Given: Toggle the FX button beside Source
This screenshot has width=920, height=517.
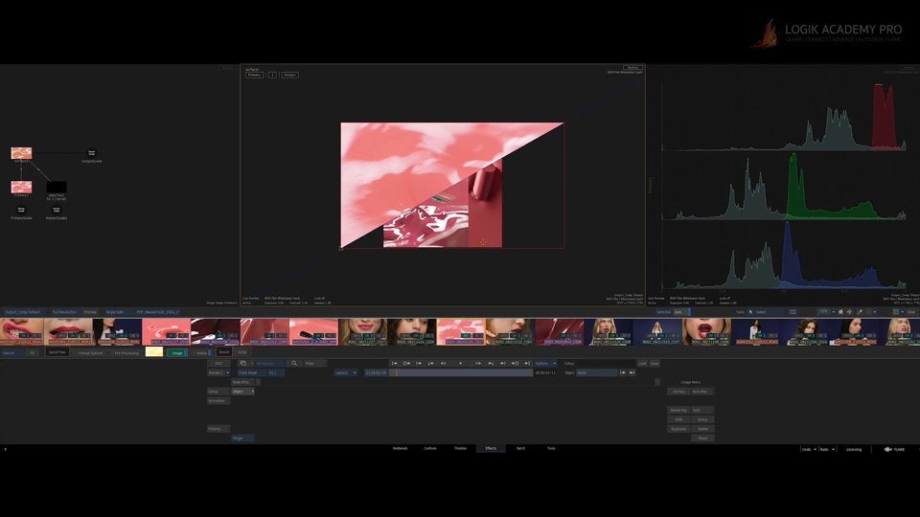Looking at the screenshot, I should (33, 353).
